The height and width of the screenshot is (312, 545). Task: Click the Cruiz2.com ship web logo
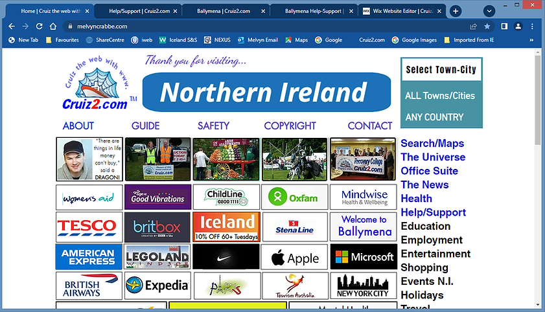point(97,84)
